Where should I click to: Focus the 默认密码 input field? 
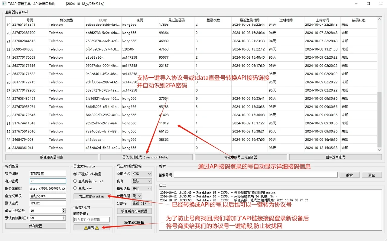pyautogui.click(x=48, y=203)
